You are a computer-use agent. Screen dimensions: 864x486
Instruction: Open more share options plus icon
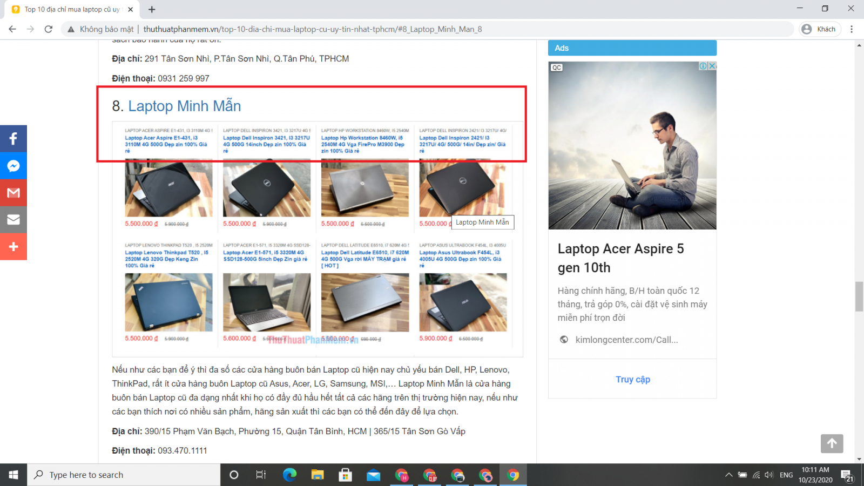tap(13, 247)
